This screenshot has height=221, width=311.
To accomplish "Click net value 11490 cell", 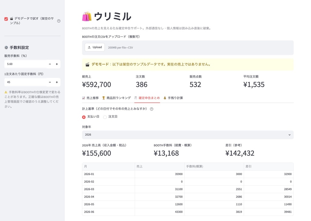I will click(x=268, y=204).
